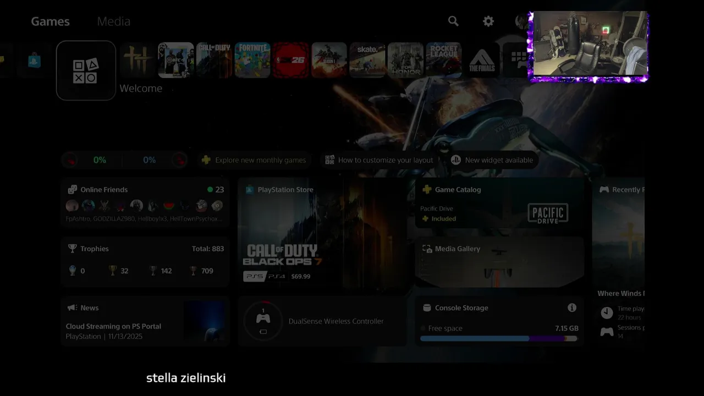The height and width of the screenshot is (396, 704).
Task: Click Explore new monthly games
Action: [254, 160]
